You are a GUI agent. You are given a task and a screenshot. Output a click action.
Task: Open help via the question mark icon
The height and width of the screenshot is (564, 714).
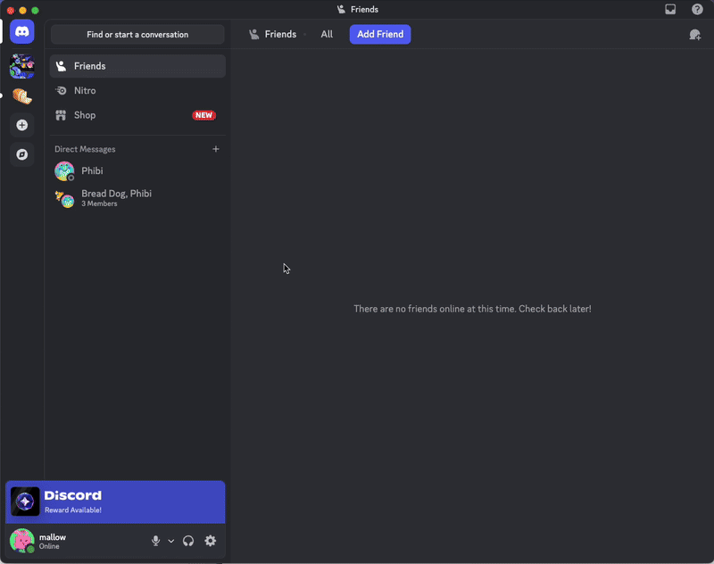[x=698, y=9]
